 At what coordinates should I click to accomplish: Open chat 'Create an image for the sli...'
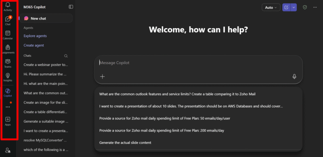[46, 103]
